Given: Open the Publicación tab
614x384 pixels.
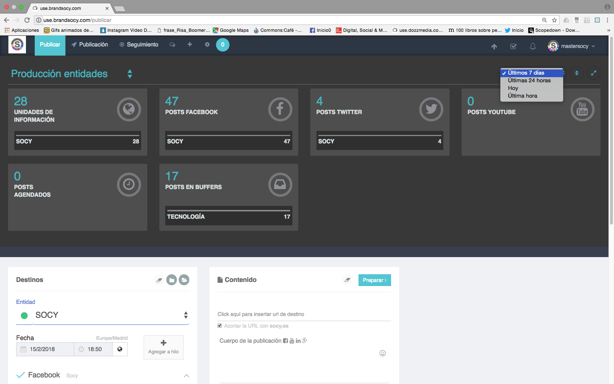Looking at the screenshot, I should click(90, 45).
